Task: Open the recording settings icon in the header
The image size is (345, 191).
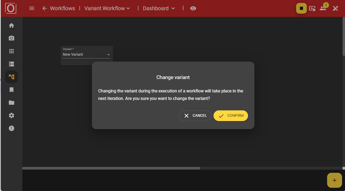Action: pyautogui.click(x=312, y=8)
